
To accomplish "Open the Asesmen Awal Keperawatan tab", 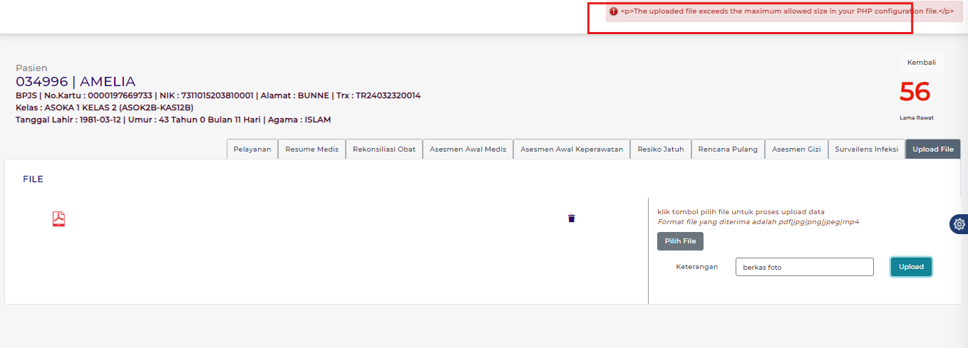I will pyautogui.click(x=571, y=149).
